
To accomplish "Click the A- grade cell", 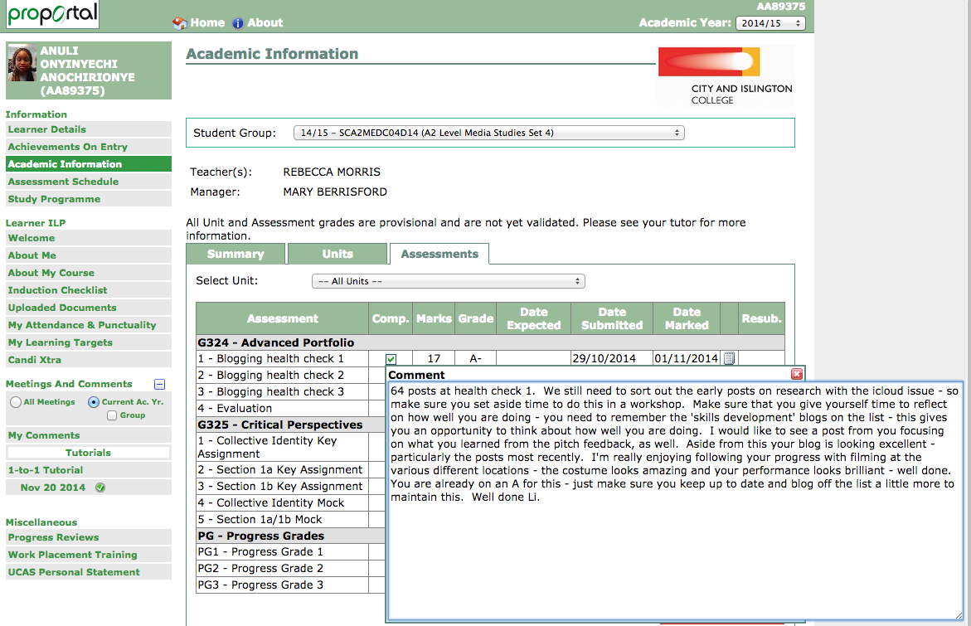I will point(476,358).
